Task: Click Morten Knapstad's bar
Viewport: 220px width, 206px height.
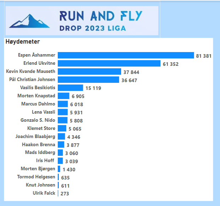Action: pos(63,96)
